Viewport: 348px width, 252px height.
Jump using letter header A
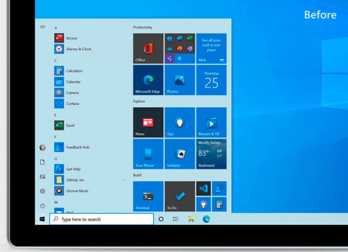(56, 28)
